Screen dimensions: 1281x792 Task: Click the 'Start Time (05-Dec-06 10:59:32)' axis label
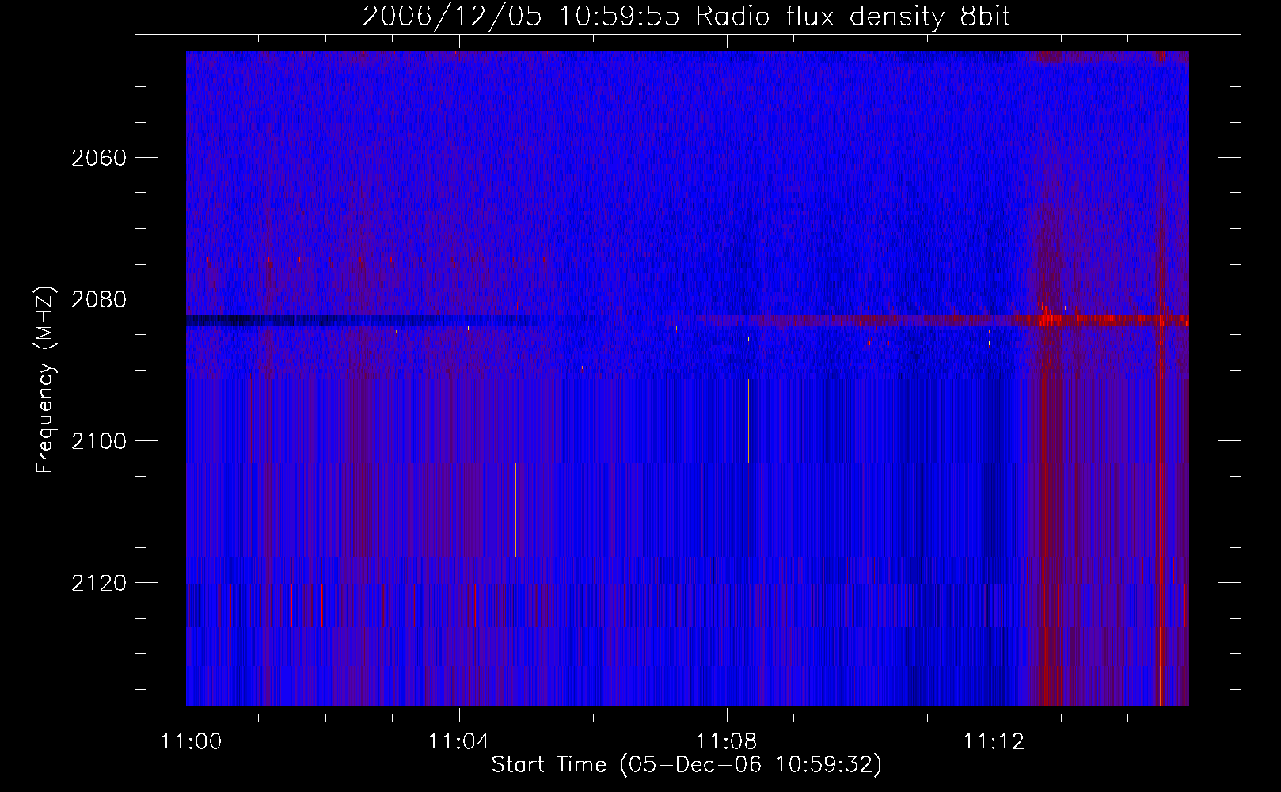(x=686, y=765)
